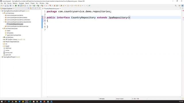Open the Debug dropdown arrow
The image size is (184, 103).
(32, 6)
